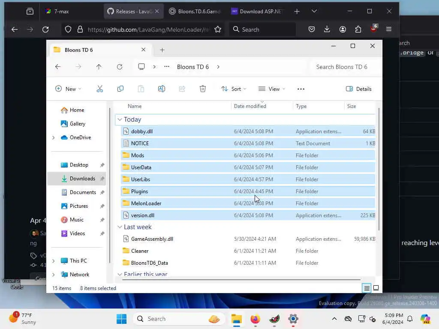This screenshot has width=439, height=329.
Task: Switch to large thumbnails view icon
Action: point(376,288)
